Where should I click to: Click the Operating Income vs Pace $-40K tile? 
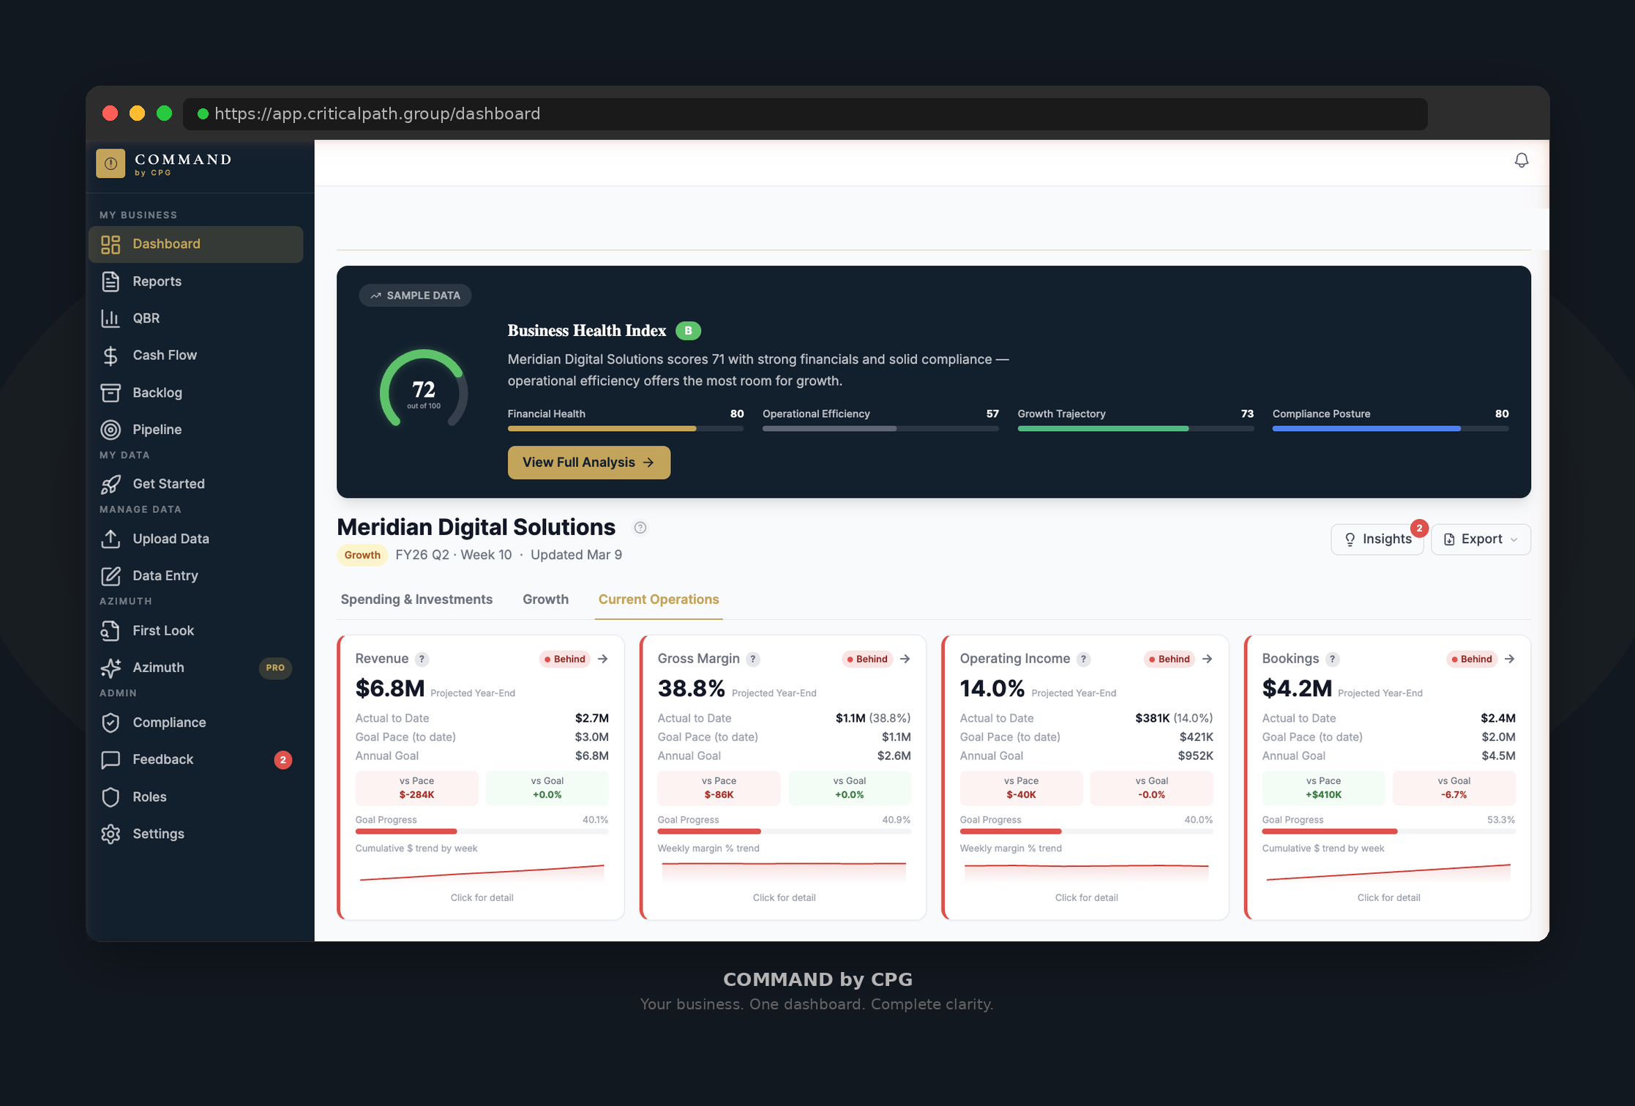1021,788
